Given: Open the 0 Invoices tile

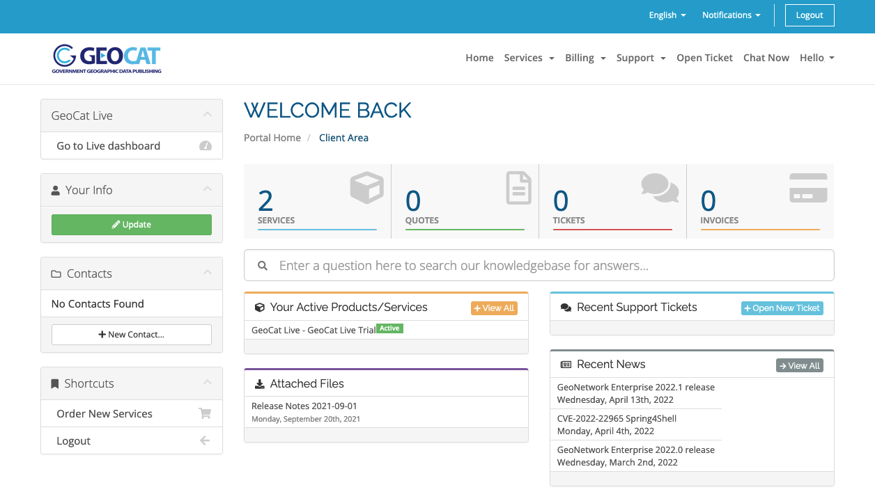Looking at the screenshot, I should (x=761, y=202).
